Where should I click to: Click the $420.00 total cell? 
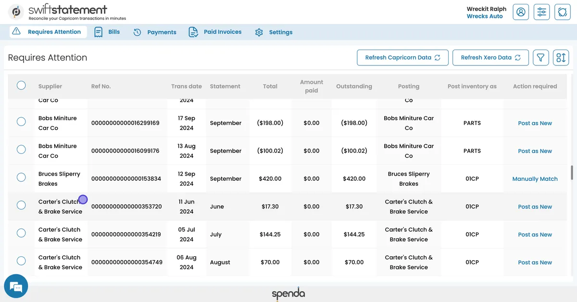pyautogui.click(x=270, y=179)
